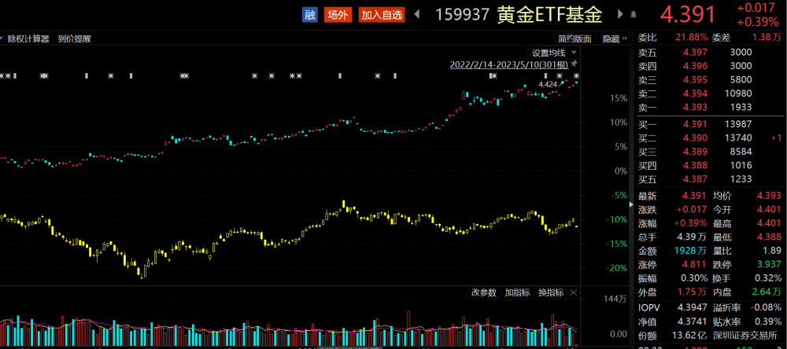Click 卖二 volume 10980

738,94
